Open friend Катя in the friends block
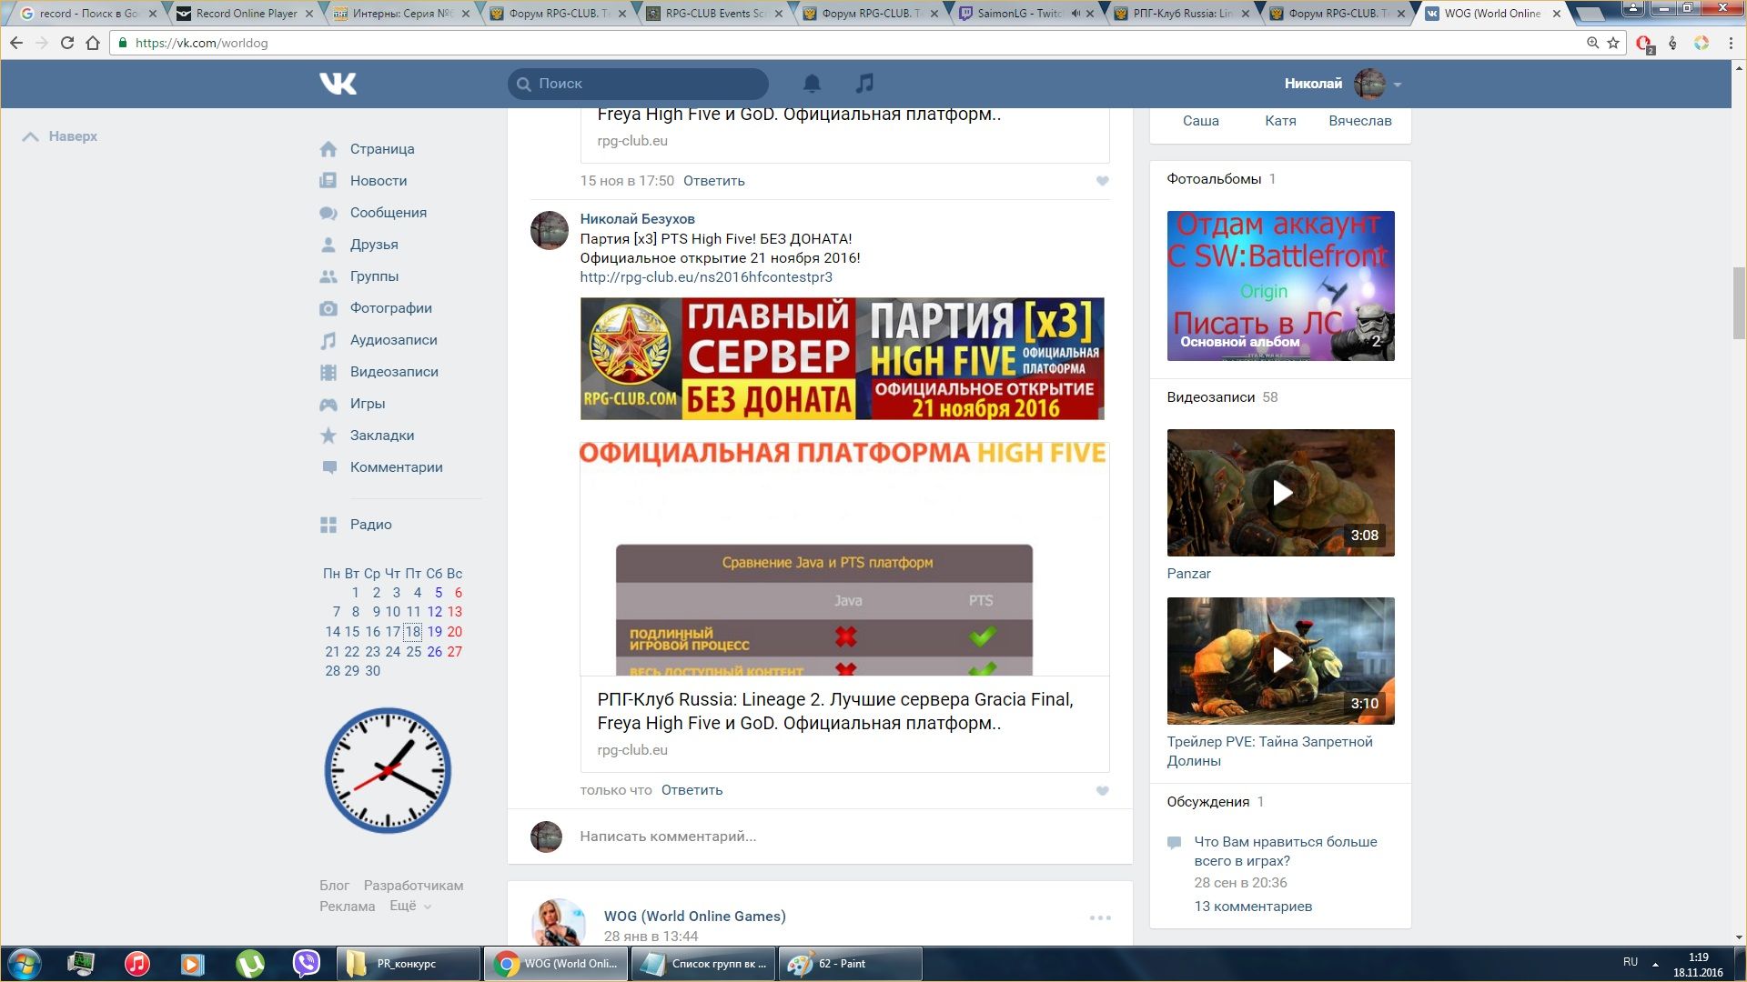The width and height of the screenshot is (1747, 982). pyautogui.click(x=1280, y=121)
